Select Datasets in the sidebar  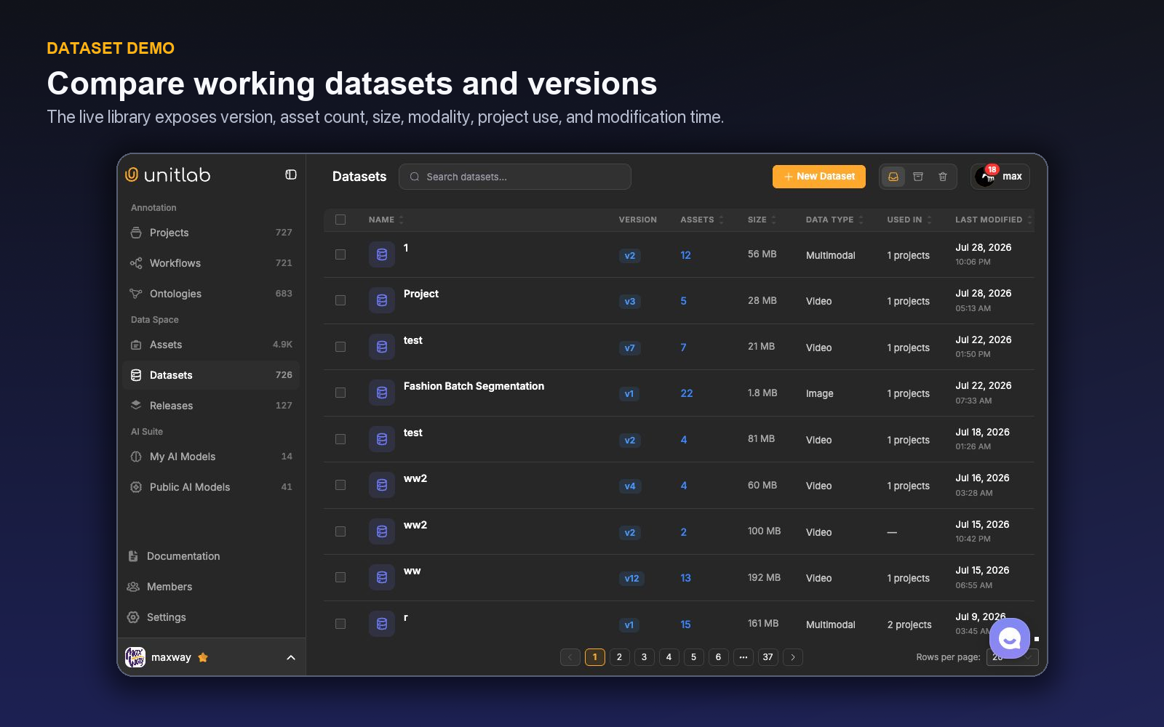tap(211, 375)
